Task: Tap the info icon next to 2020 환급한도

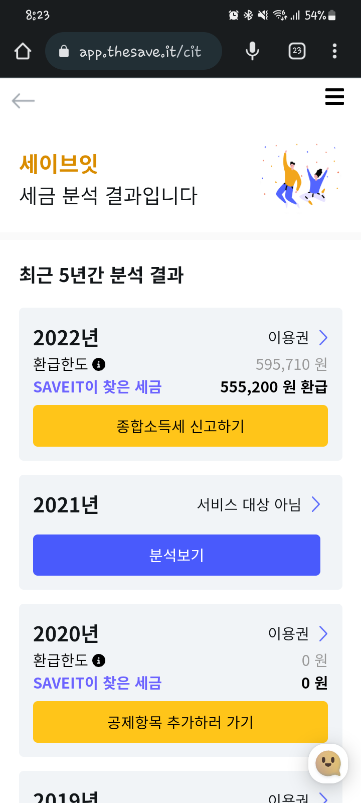Action: [99, 660]
